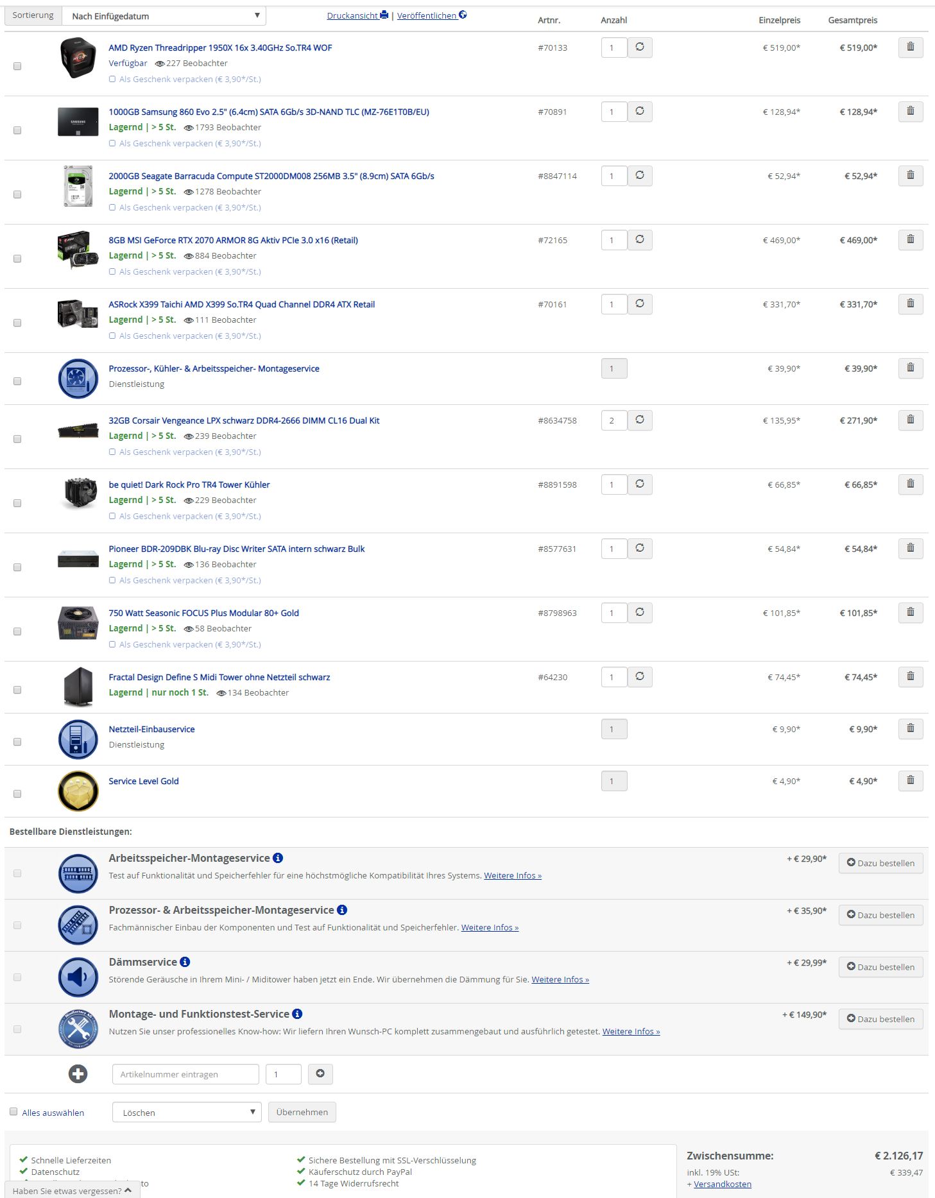Show info for Dämmservice
The height and width of the screenshot is (1198, 935).
click(185, 962)
